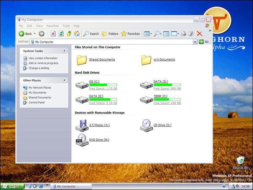This screenshot has width=253, height=190.
Task: Click 'Free Space: 2.18 GB' text
Action: pos(103,103)
